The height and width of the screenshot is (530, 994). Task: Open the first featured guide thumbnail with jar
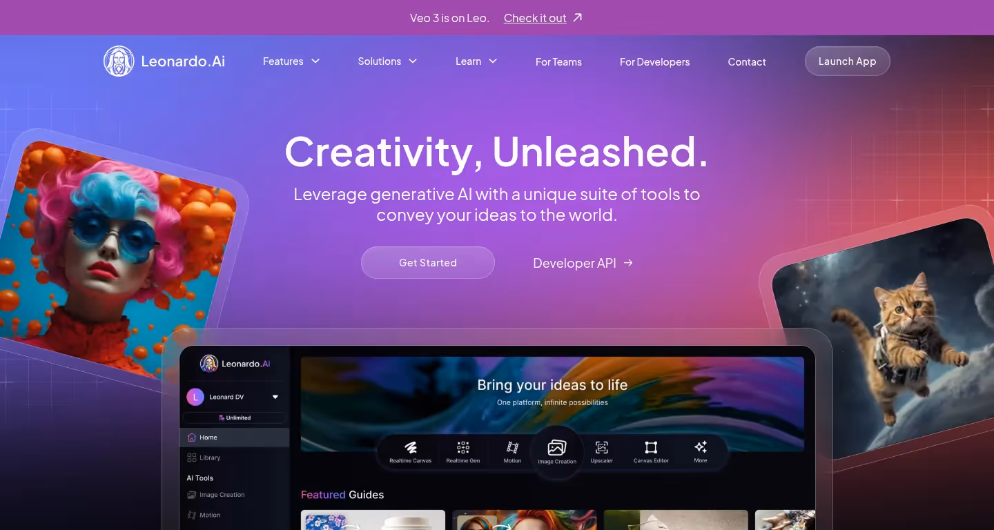coord(373,520)
